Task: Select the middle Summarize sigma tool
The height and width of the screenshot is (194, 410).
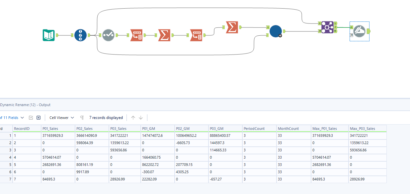Action: [x=164, y=35]
